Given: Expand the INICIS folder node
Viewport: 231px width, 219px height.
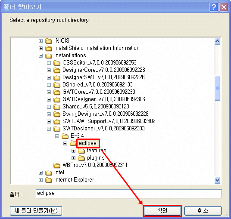Looking at the screenshot, I should 41,41.
